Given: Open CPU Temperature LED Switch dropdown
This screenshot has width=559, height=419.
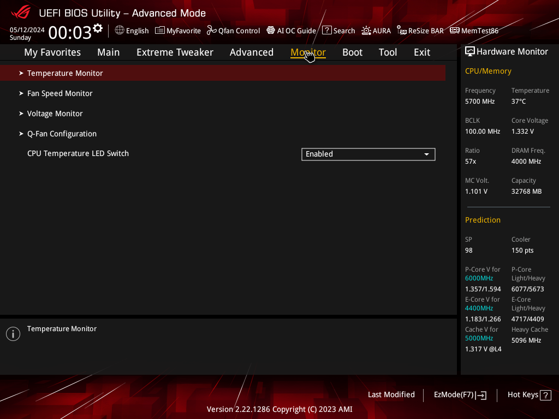Looking at the screenshot, I should [x=368, y=154].
